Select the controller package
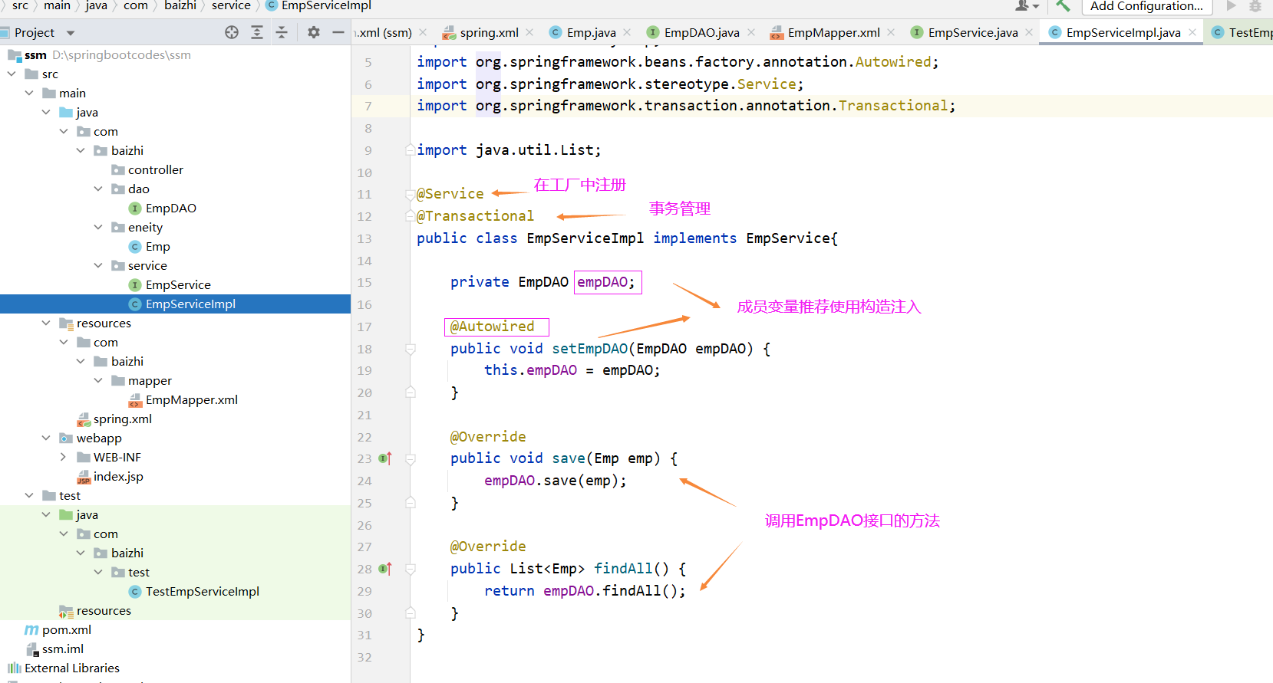 pos(155,170)
